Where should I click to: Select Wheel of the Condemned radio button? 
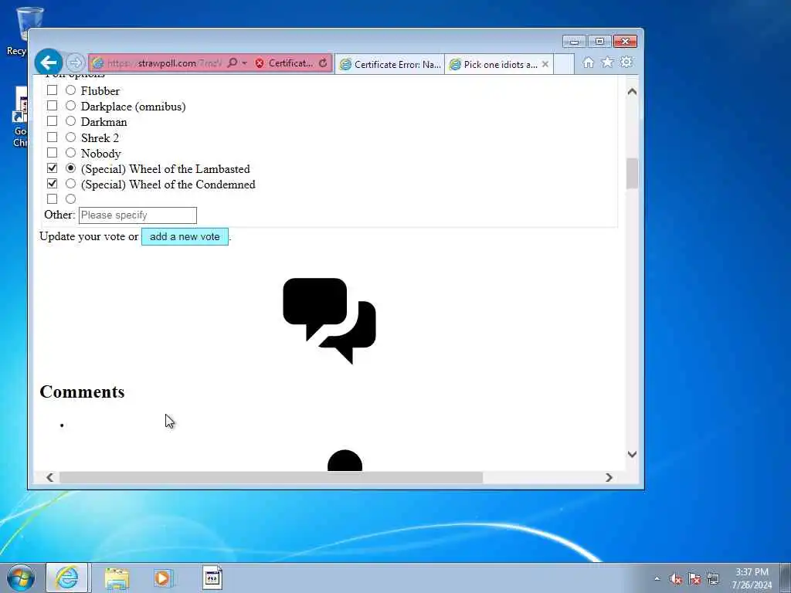[x=70, y=184]
